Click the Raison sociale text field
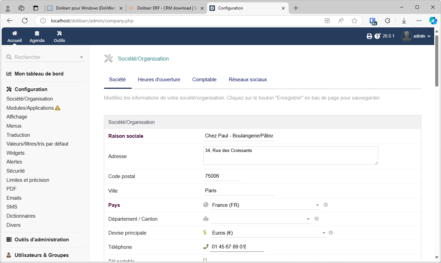441x263 pixels. coord(239,136)
